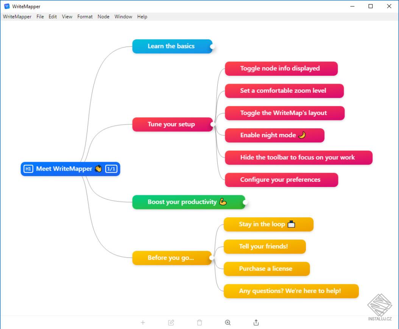The height and width of the screenshot is (329, 399).
Task: Select the Tell your friends! node
Action: pos(264,246)
